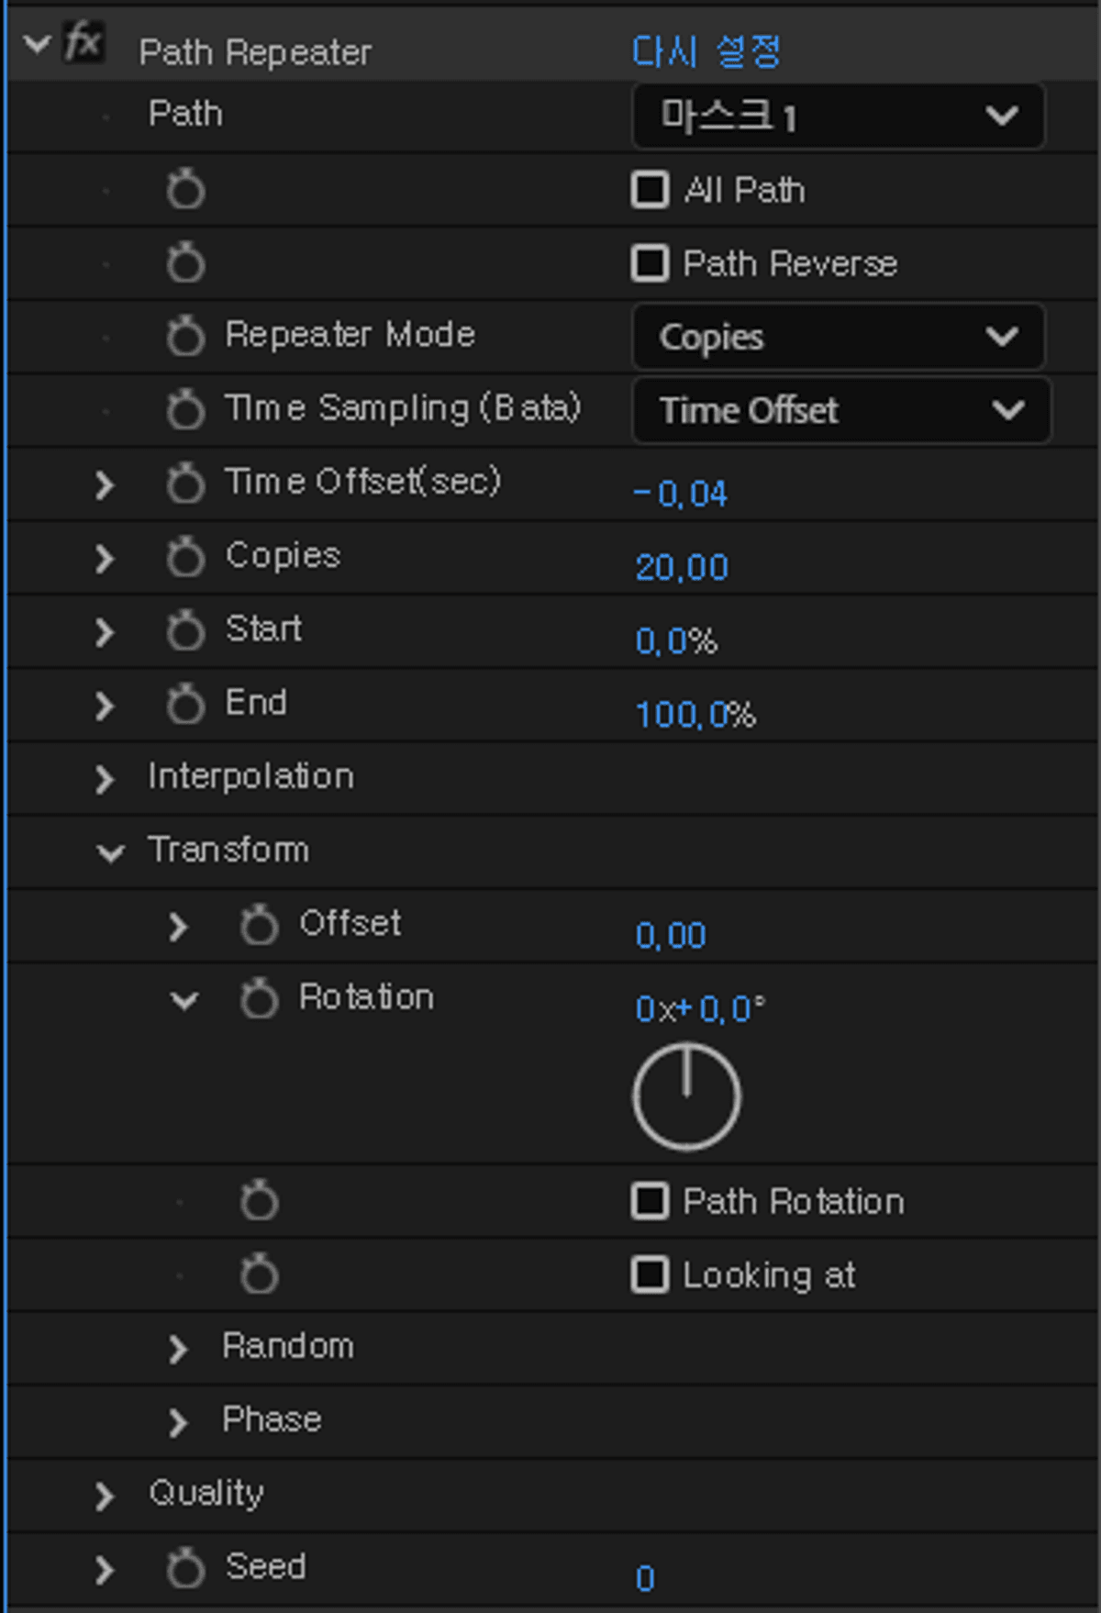Open the Repeater Mode Copies dropdown
Viewport: 1101px width, 1613px height.
(x=838, y=337)
